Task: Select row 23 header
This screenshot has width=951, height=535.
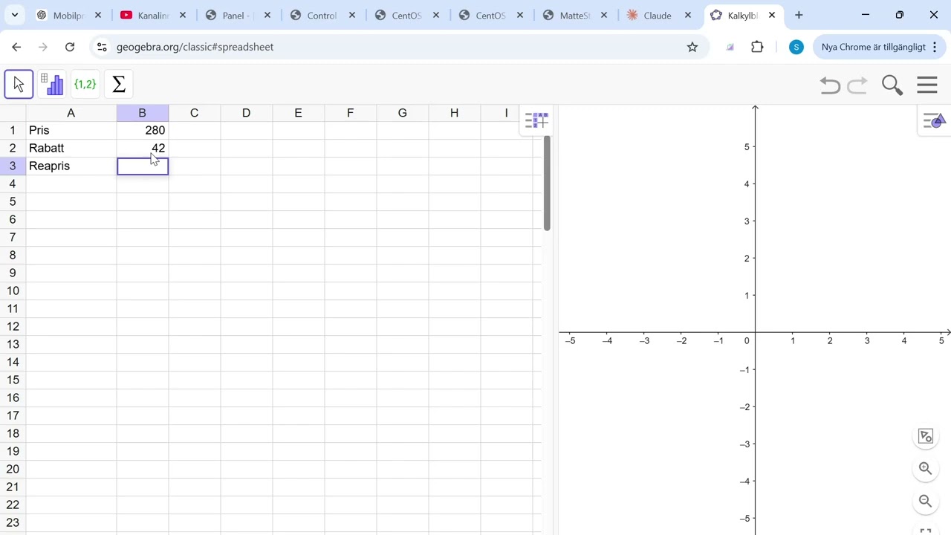Action: 13,522
